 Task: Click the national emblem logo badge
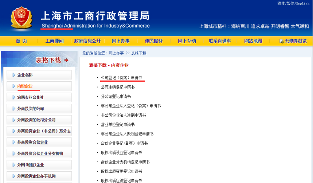pos(22,17)
